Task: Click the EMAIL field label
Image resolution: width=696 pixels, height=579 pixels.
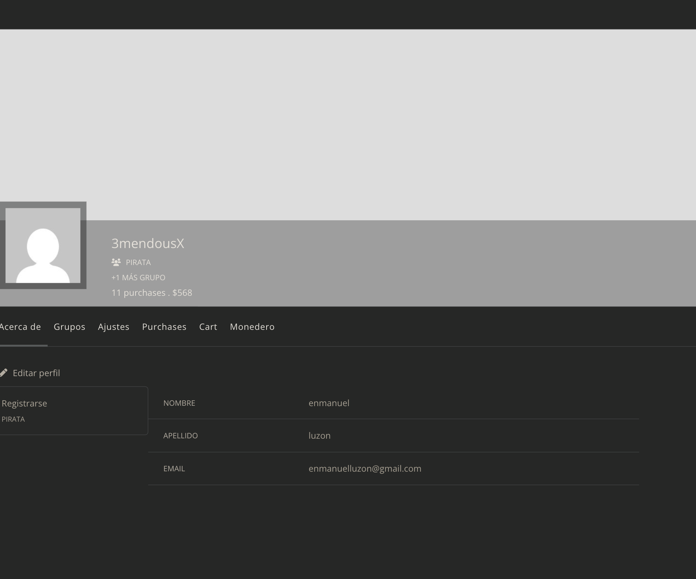Action: (x=174, y=469)
